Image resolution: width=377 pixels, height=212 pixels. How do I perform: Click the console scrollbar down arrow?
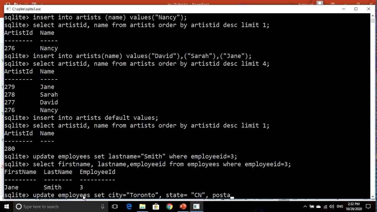click(373, 196)
